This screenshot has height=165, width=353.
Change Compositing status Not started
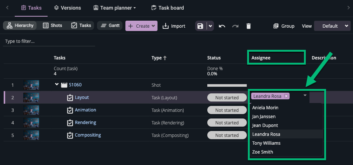227,135
